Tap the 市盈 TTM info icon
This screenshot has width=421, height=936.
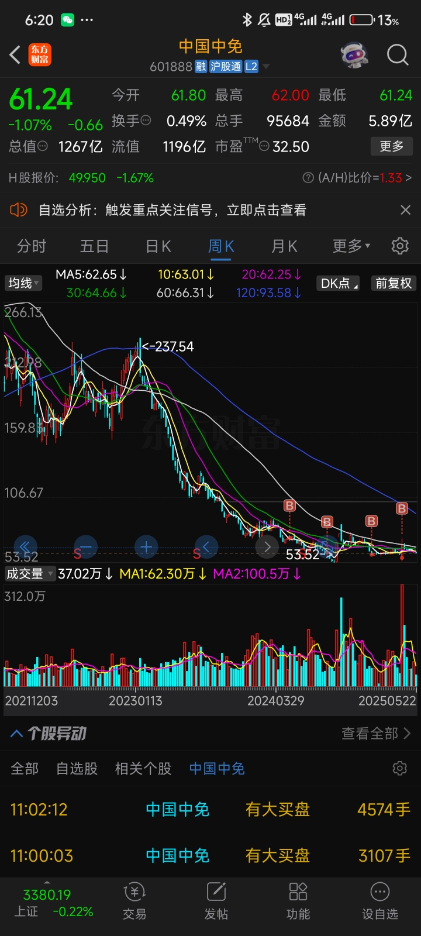[x=264, y=146]
